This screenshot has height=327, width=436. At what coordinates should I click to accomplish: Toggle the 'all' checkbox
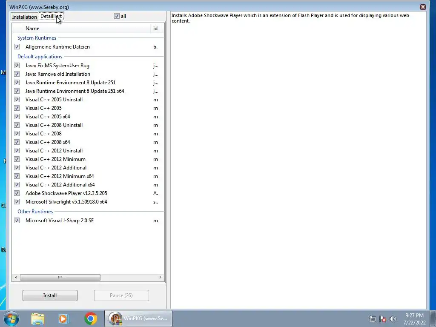[117, 16]
